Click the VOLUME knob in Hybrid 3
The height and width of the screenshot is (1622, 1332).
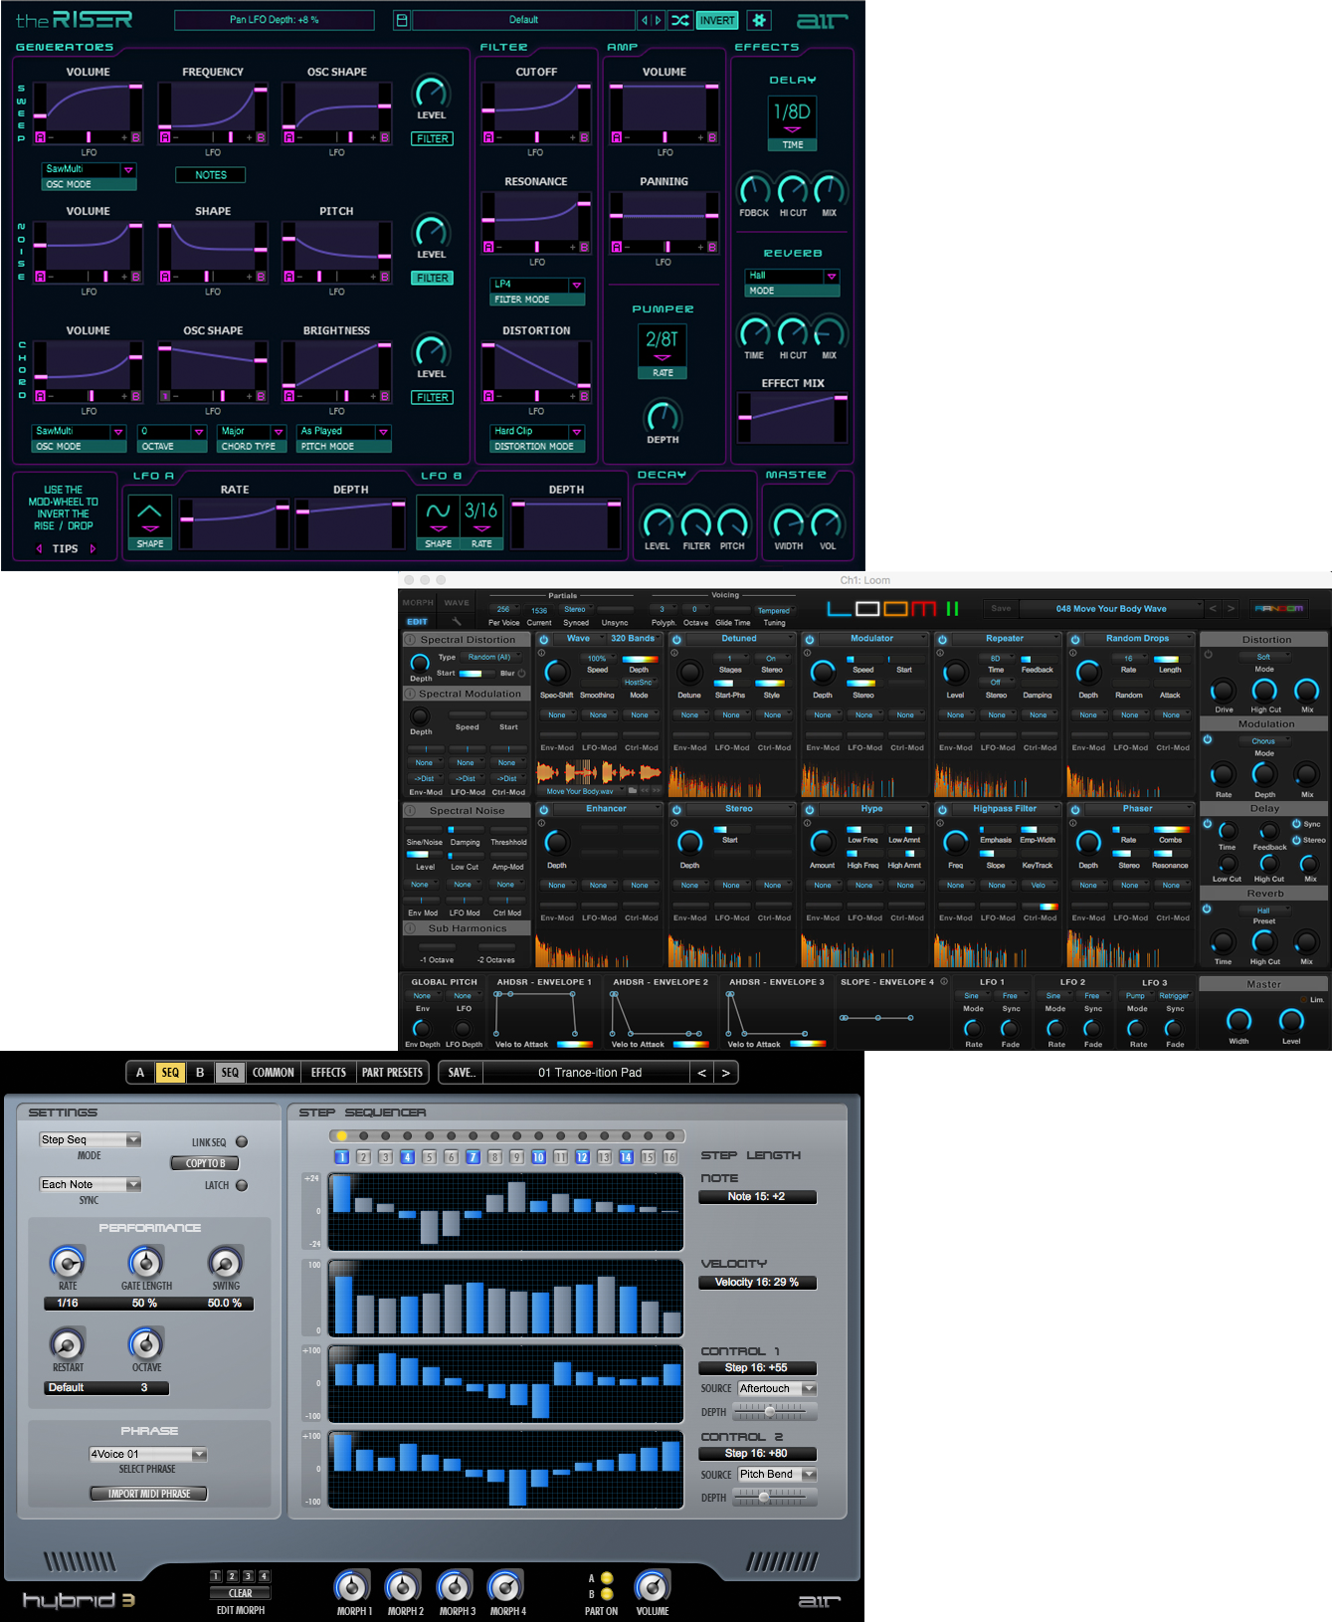pos(653,1585)
